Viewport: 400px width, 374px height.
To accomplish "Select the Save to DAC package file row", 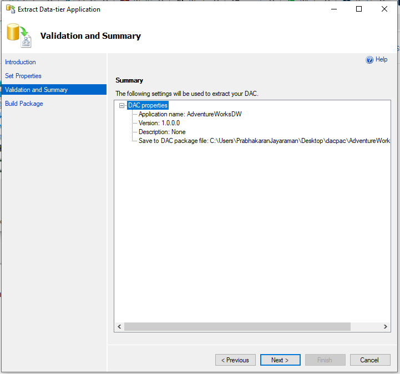I will (x=264, y=141).
